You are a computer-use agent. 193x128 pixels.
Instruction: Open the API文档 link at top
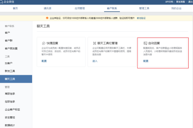(x=169, y=2)
